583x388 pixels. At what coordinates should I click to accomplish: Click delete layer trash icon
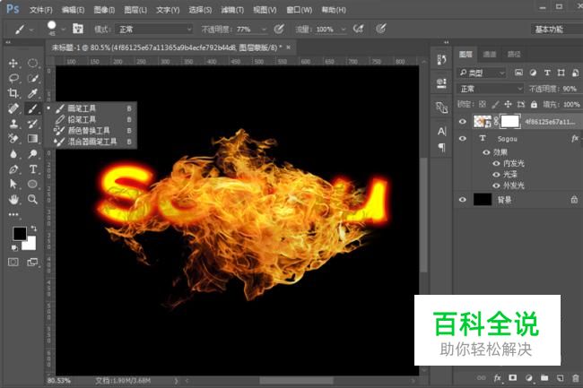click(x=576, y=378)
